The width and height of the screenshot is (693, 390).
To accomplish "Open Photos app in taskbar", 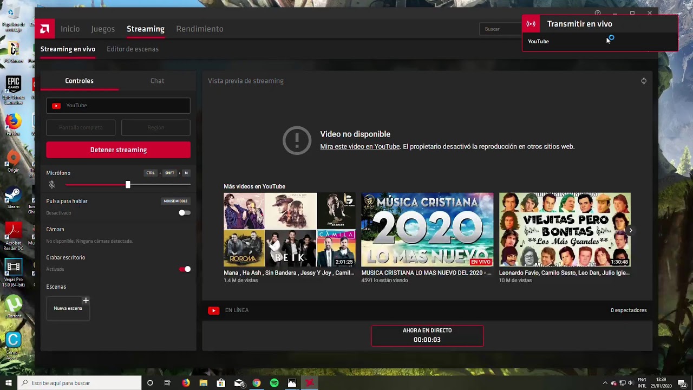I will point(292,383).
